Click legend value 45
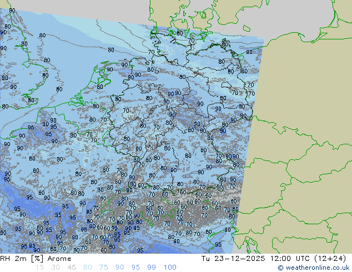 click(x=72, y=268)
